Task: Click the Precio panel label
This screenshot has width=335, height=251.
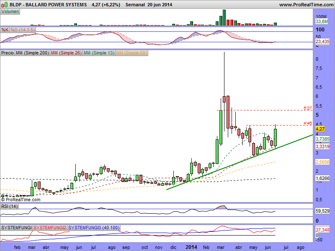Action: 8,53
